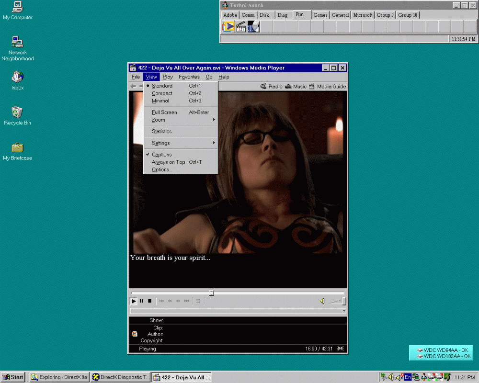The height and width of the screenshot is (383, 479).
Task: Expand the Settings submenu
Action: [160, 143]
